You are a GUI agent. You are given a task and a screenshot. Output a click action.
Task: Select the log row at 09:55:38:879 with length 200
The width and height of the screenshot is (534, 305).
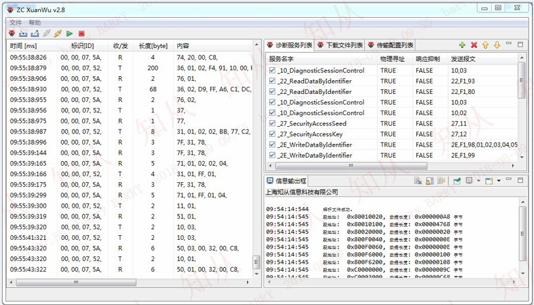(130, 68)
